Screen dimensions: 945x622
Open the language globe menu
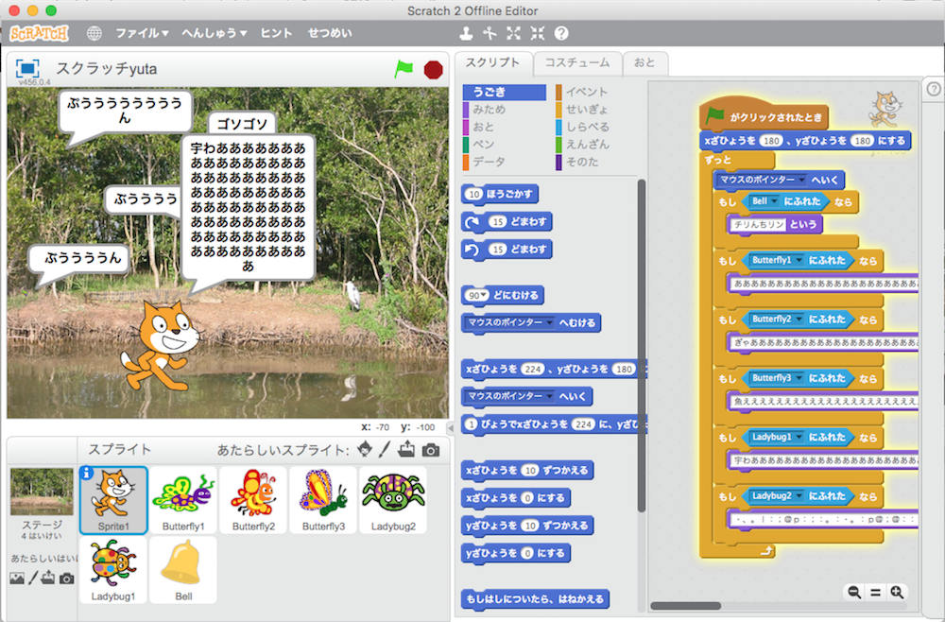click(94, 33)
